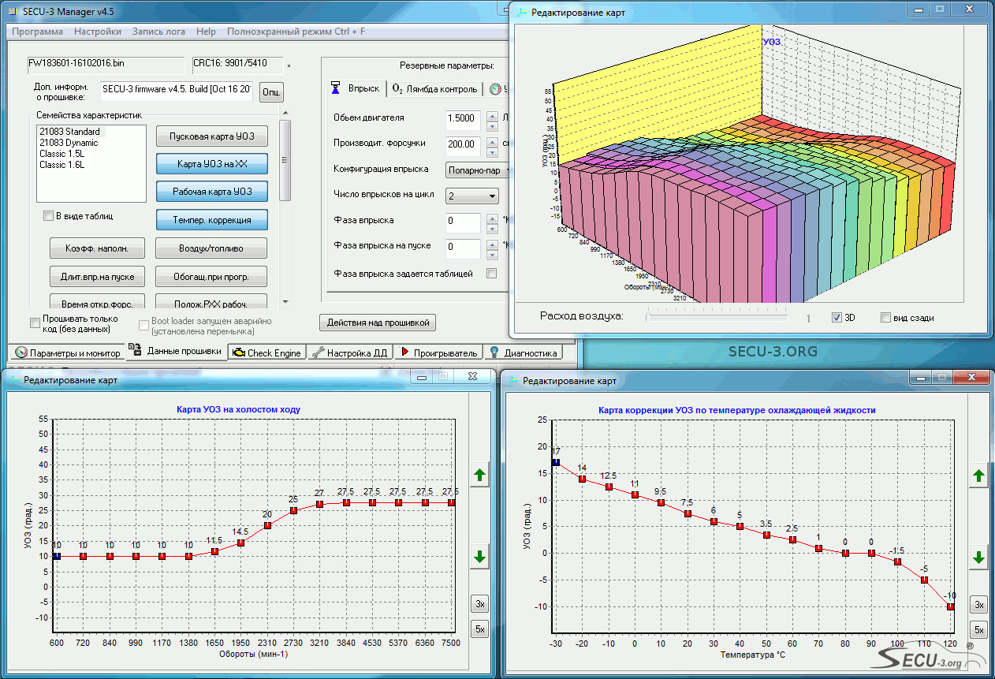This screenshot has width=995, height=679.
Task: Switch to the 'Лямбда контроль' tab
Action: point(434,89)
